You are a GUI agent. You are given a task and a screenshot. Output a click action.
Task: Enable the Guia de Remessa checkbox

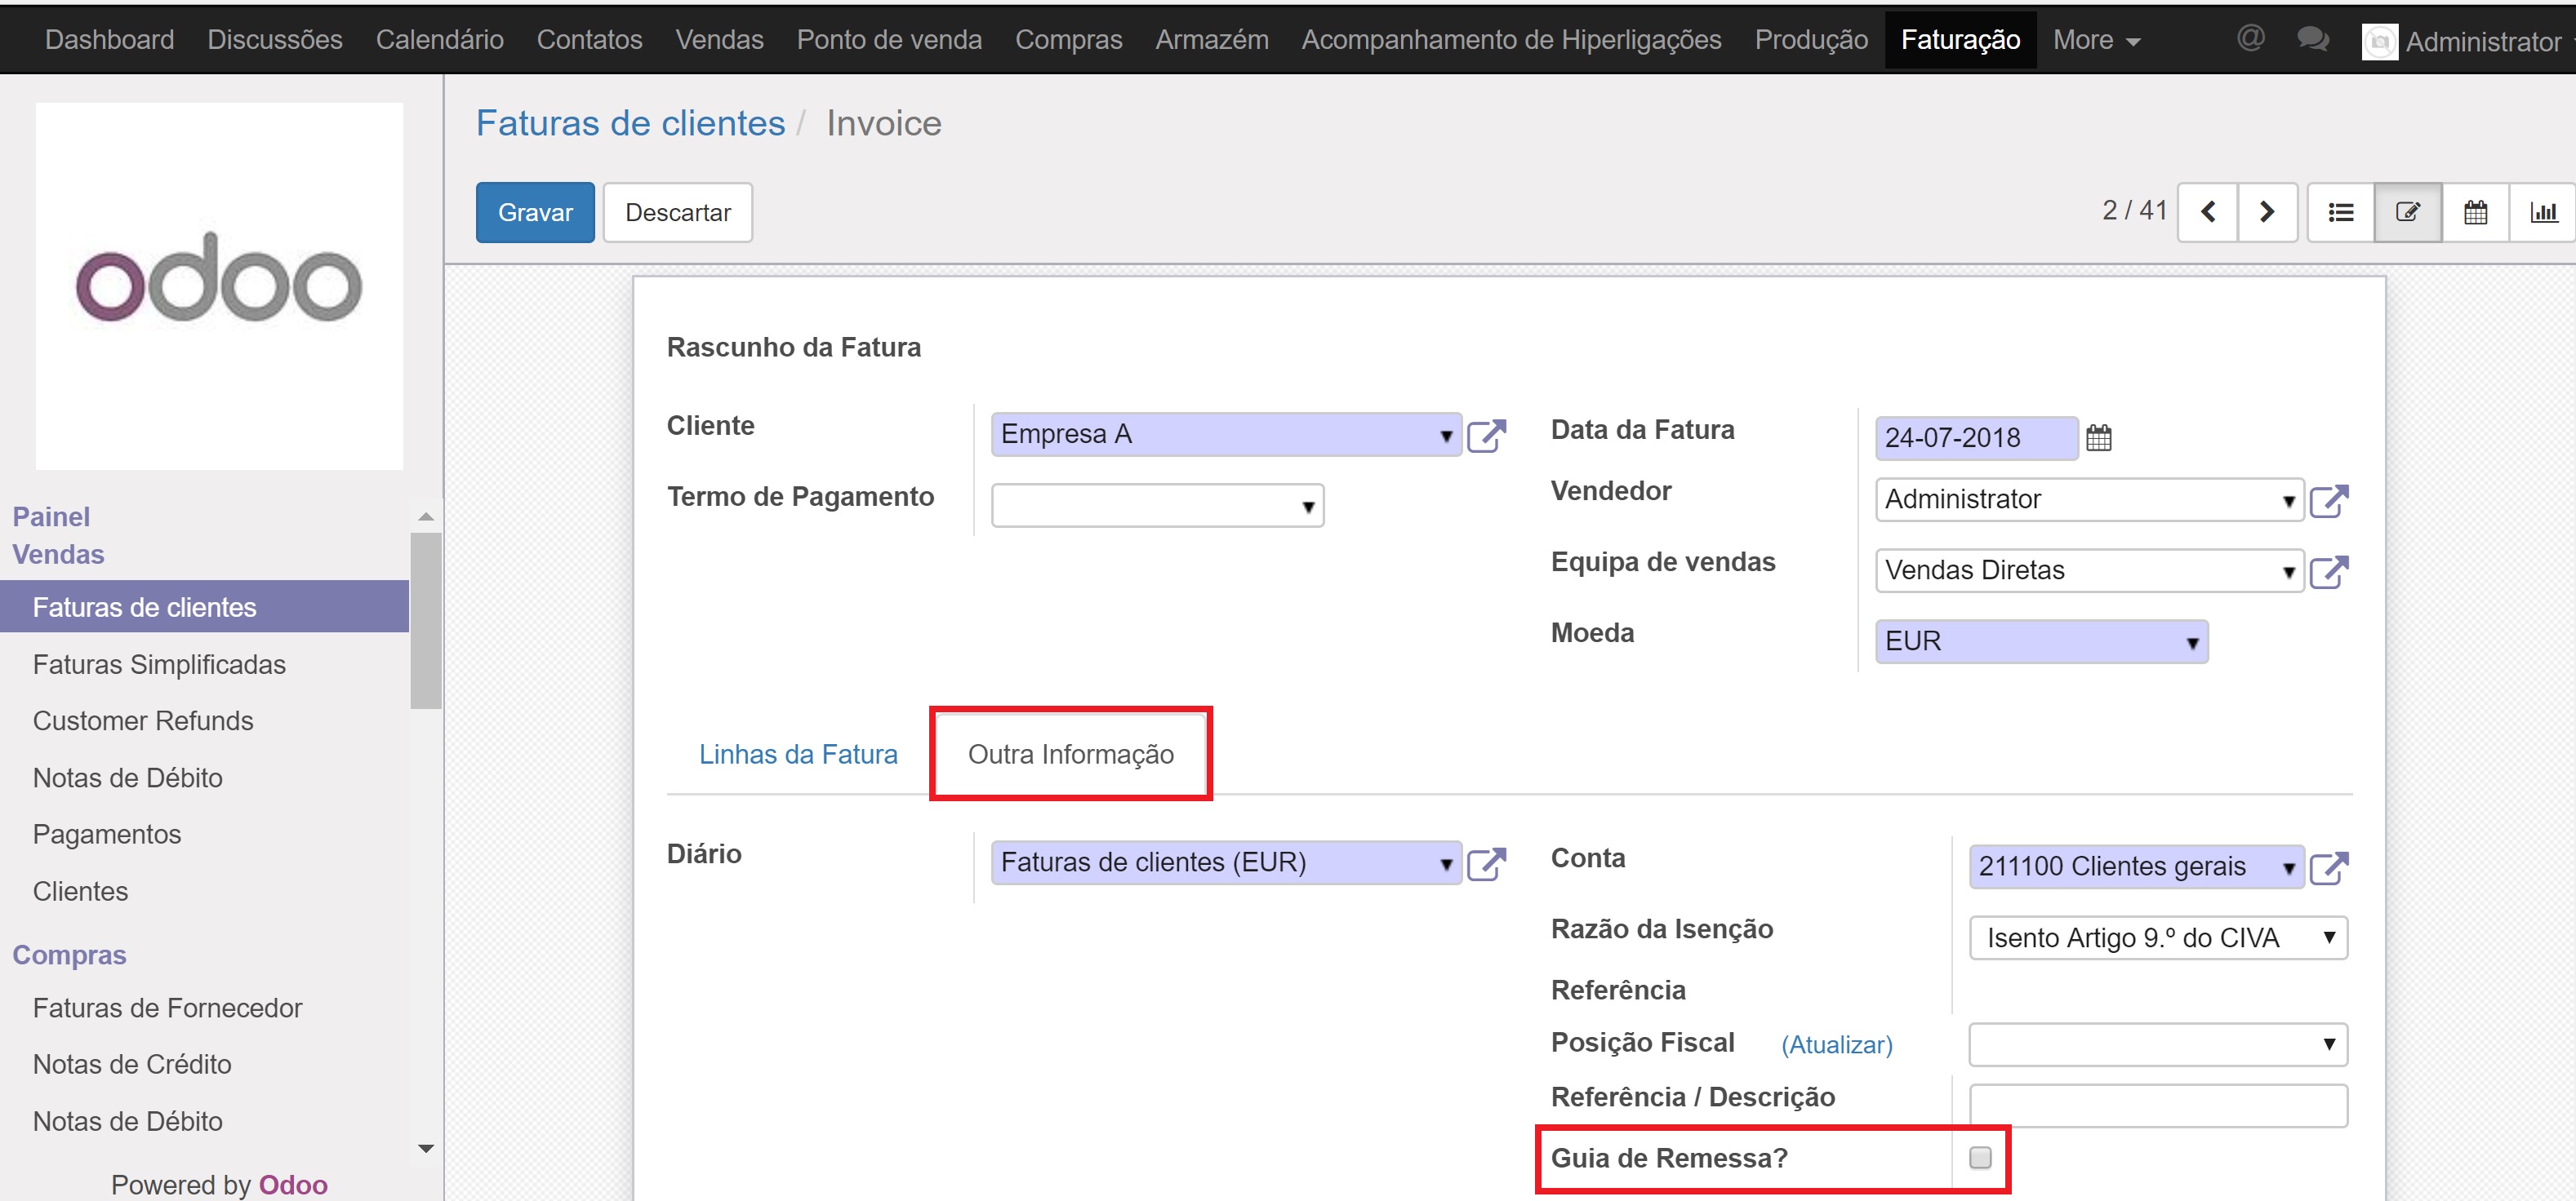click(x=1980, y=1158)
